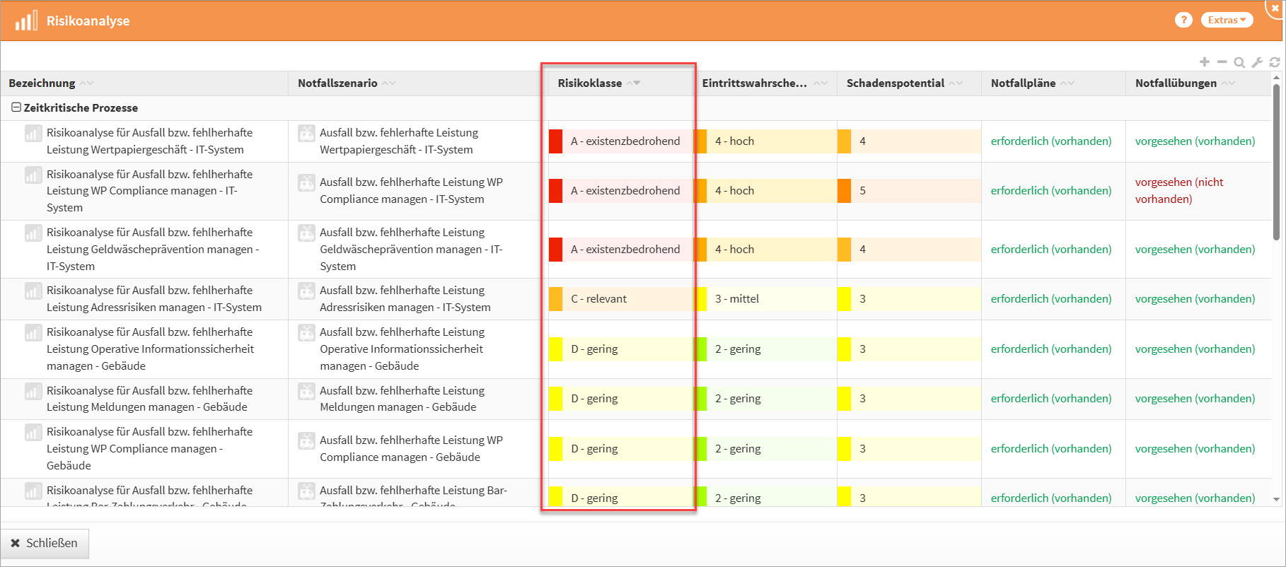This screenshot has height=567, width=1286.
Task: Sort by the Bezeichnung column header
Action: click(42, 83)
